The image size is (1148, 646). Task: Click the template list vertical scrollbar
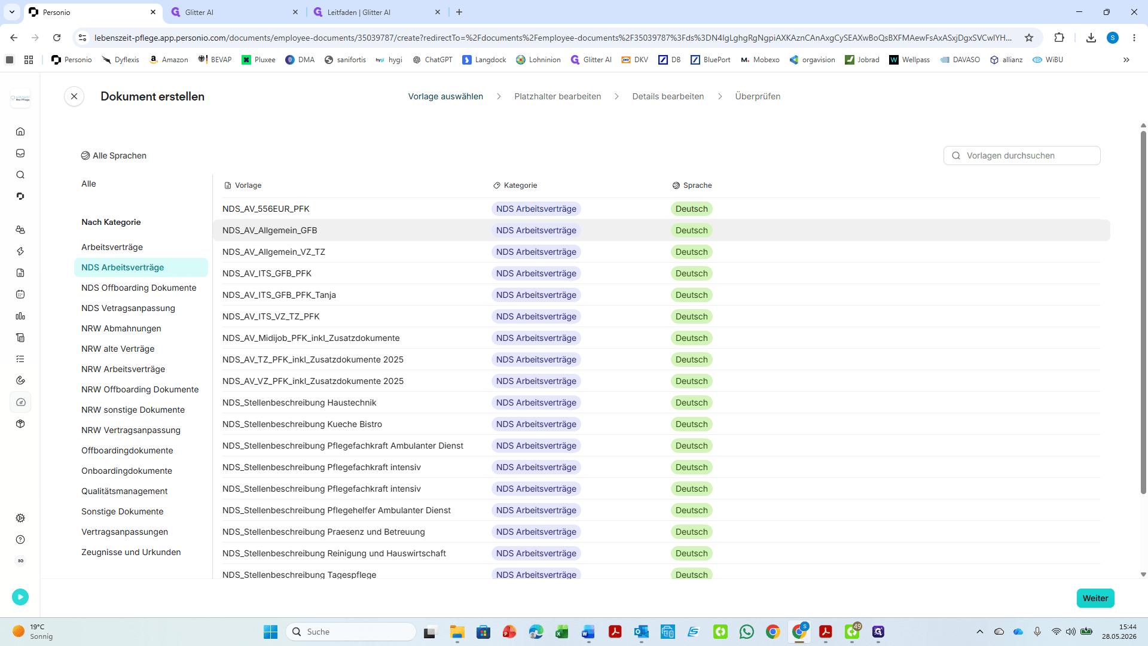[x=1143, y=311]
